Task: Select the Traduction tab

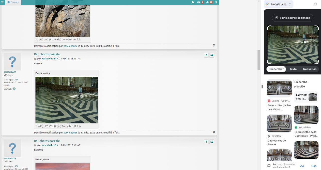Action: click(310, 69)
